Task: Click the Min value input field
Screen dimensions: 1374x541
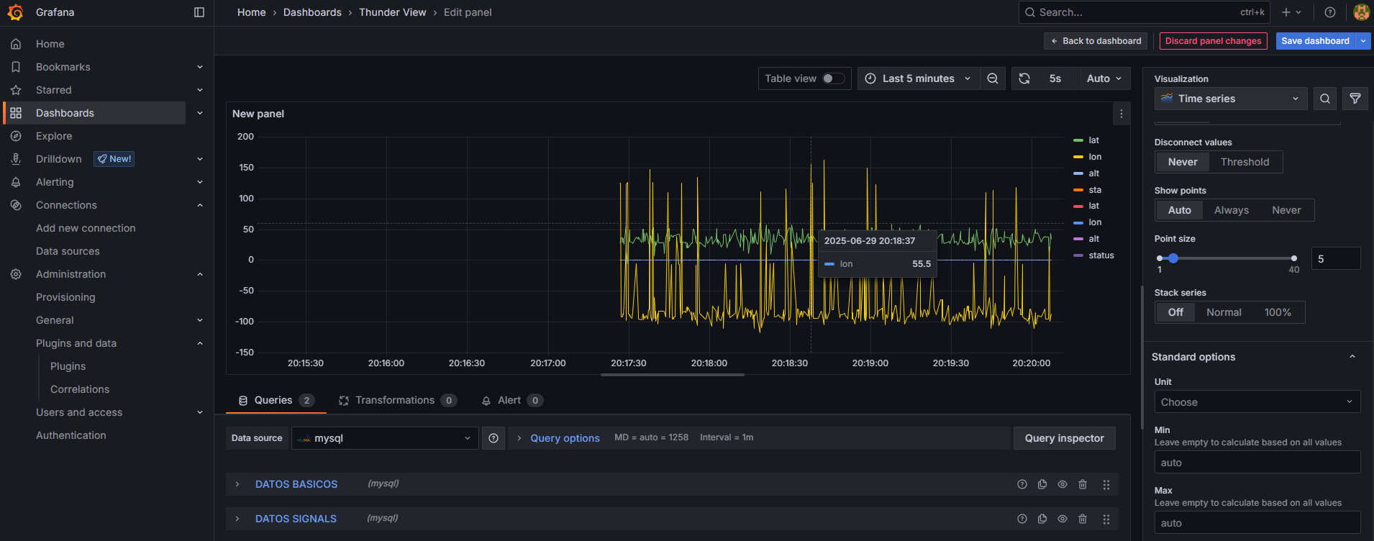Action: click(x=1256, y=463)
